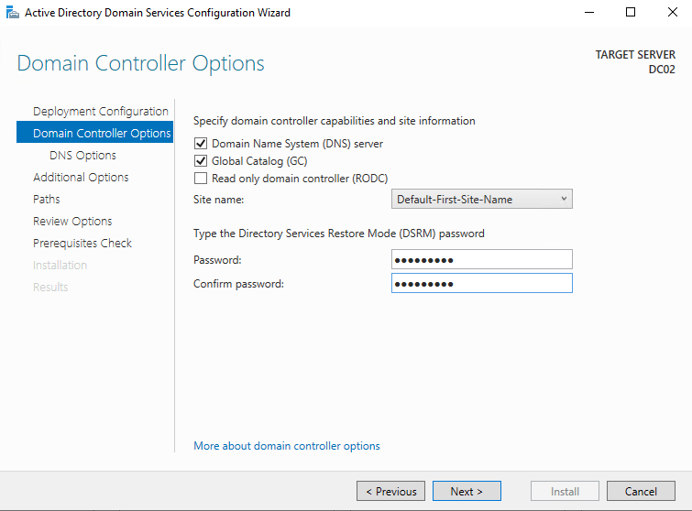
Task: Open More about domain controller options link
Action: (x=287, y=446)
